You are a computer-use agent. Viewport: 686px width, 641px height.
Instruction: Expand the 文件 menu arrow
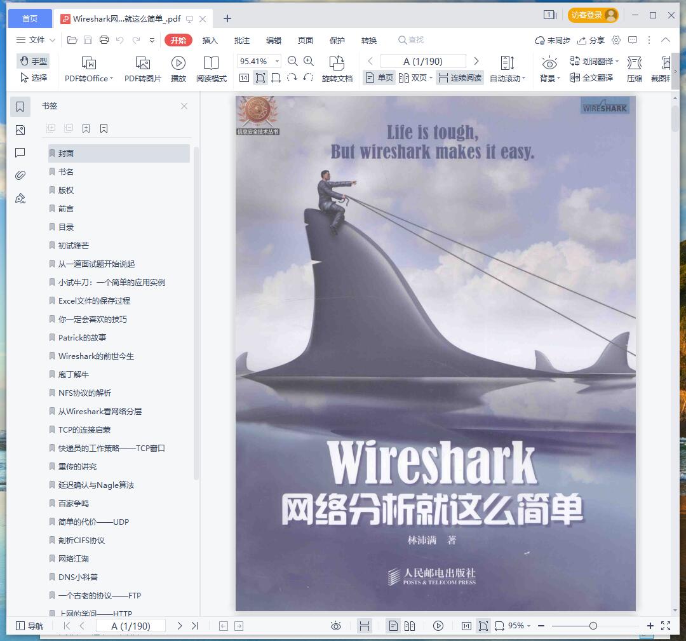53,40
